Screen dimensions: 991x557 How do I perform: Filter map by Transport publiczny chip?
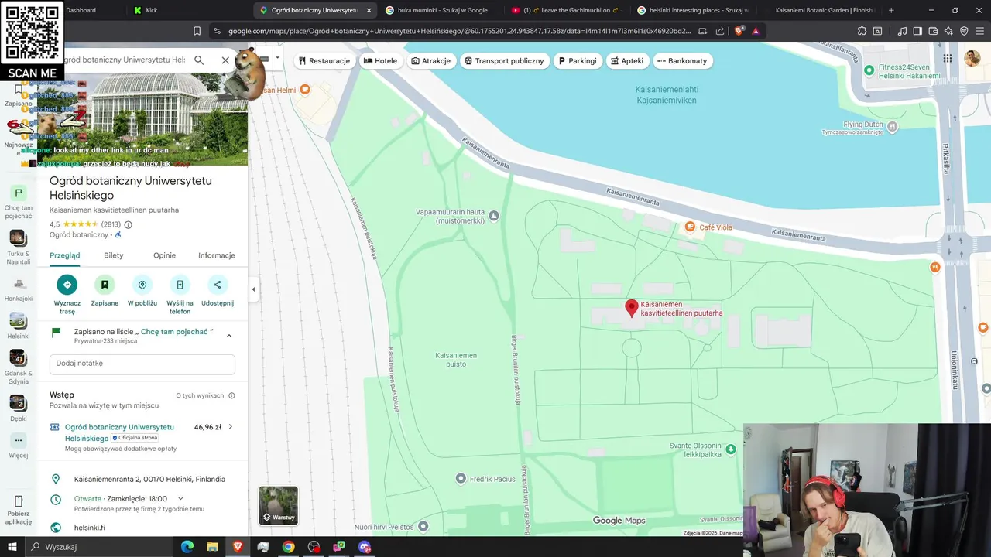point(505,61)
